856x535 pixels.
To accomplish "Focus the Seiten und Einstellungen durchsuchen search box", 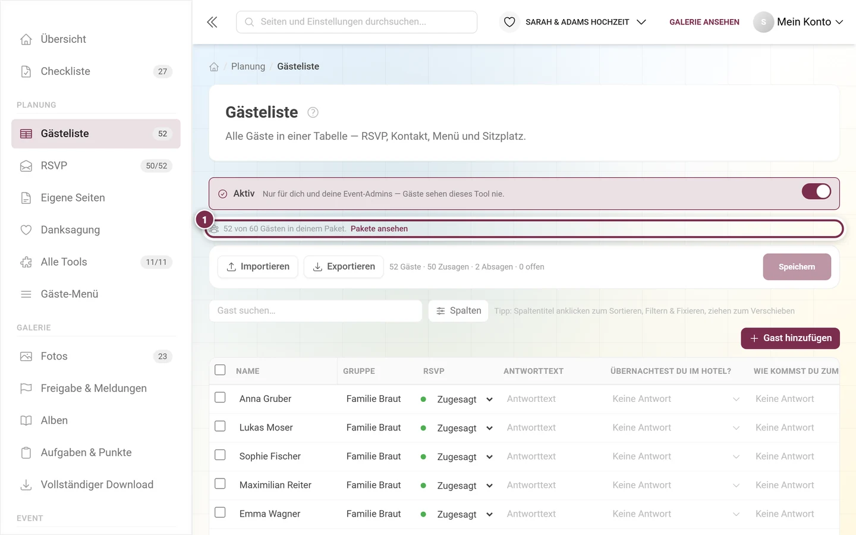I will click(357, 22).
